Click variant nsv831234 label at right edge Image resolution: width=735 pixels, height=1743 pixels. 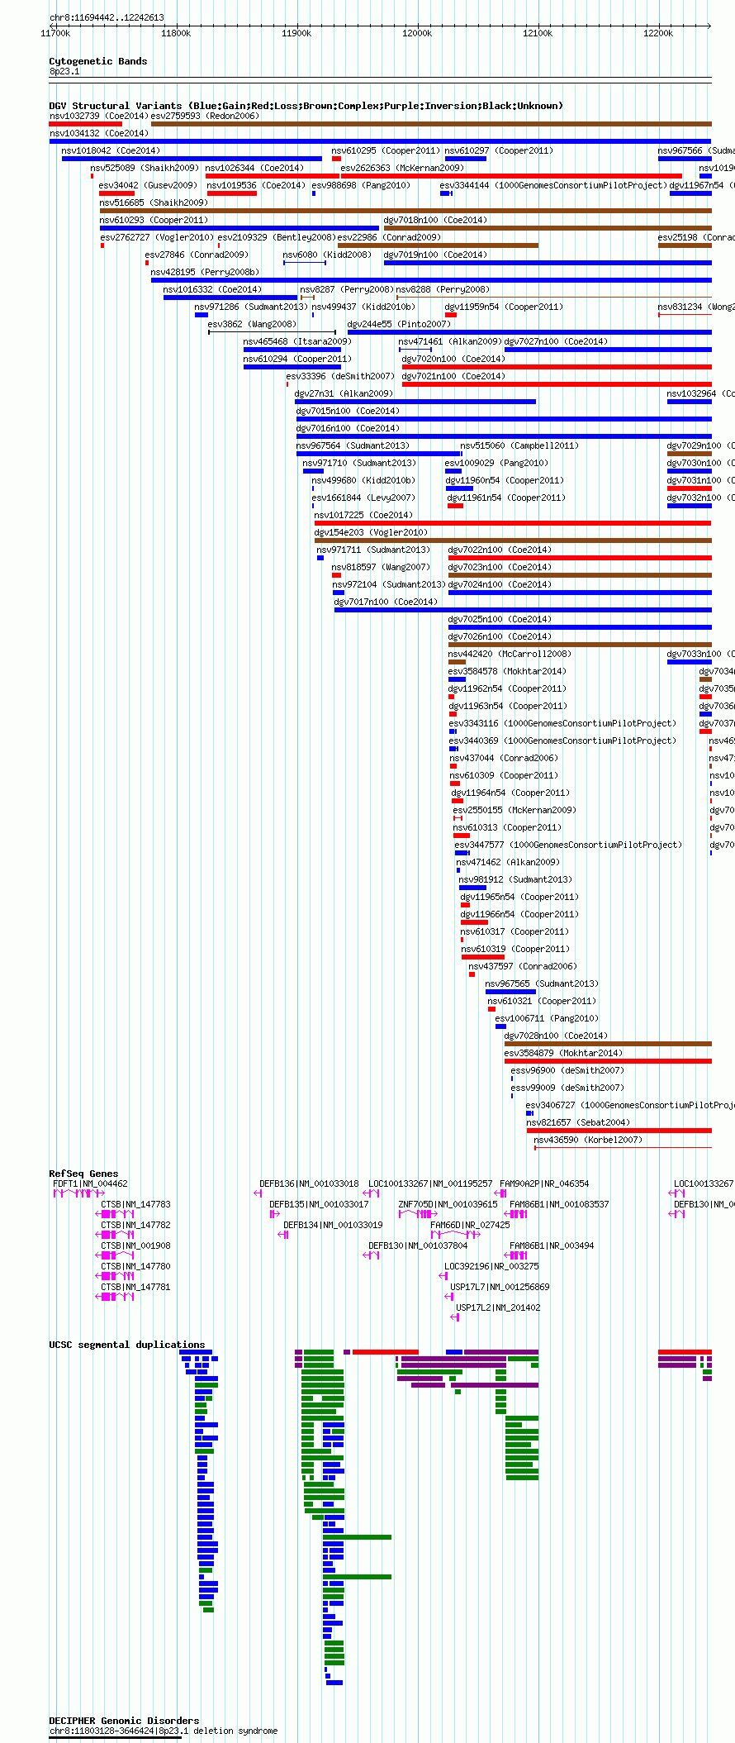696,307
